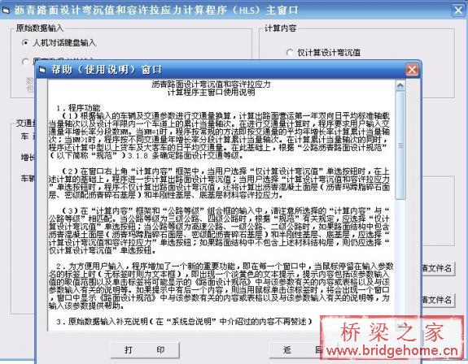Viewport: 468px width, 364px height.
Task: Click the 计算内容 group frame label
Action: (x=280, y=28)
